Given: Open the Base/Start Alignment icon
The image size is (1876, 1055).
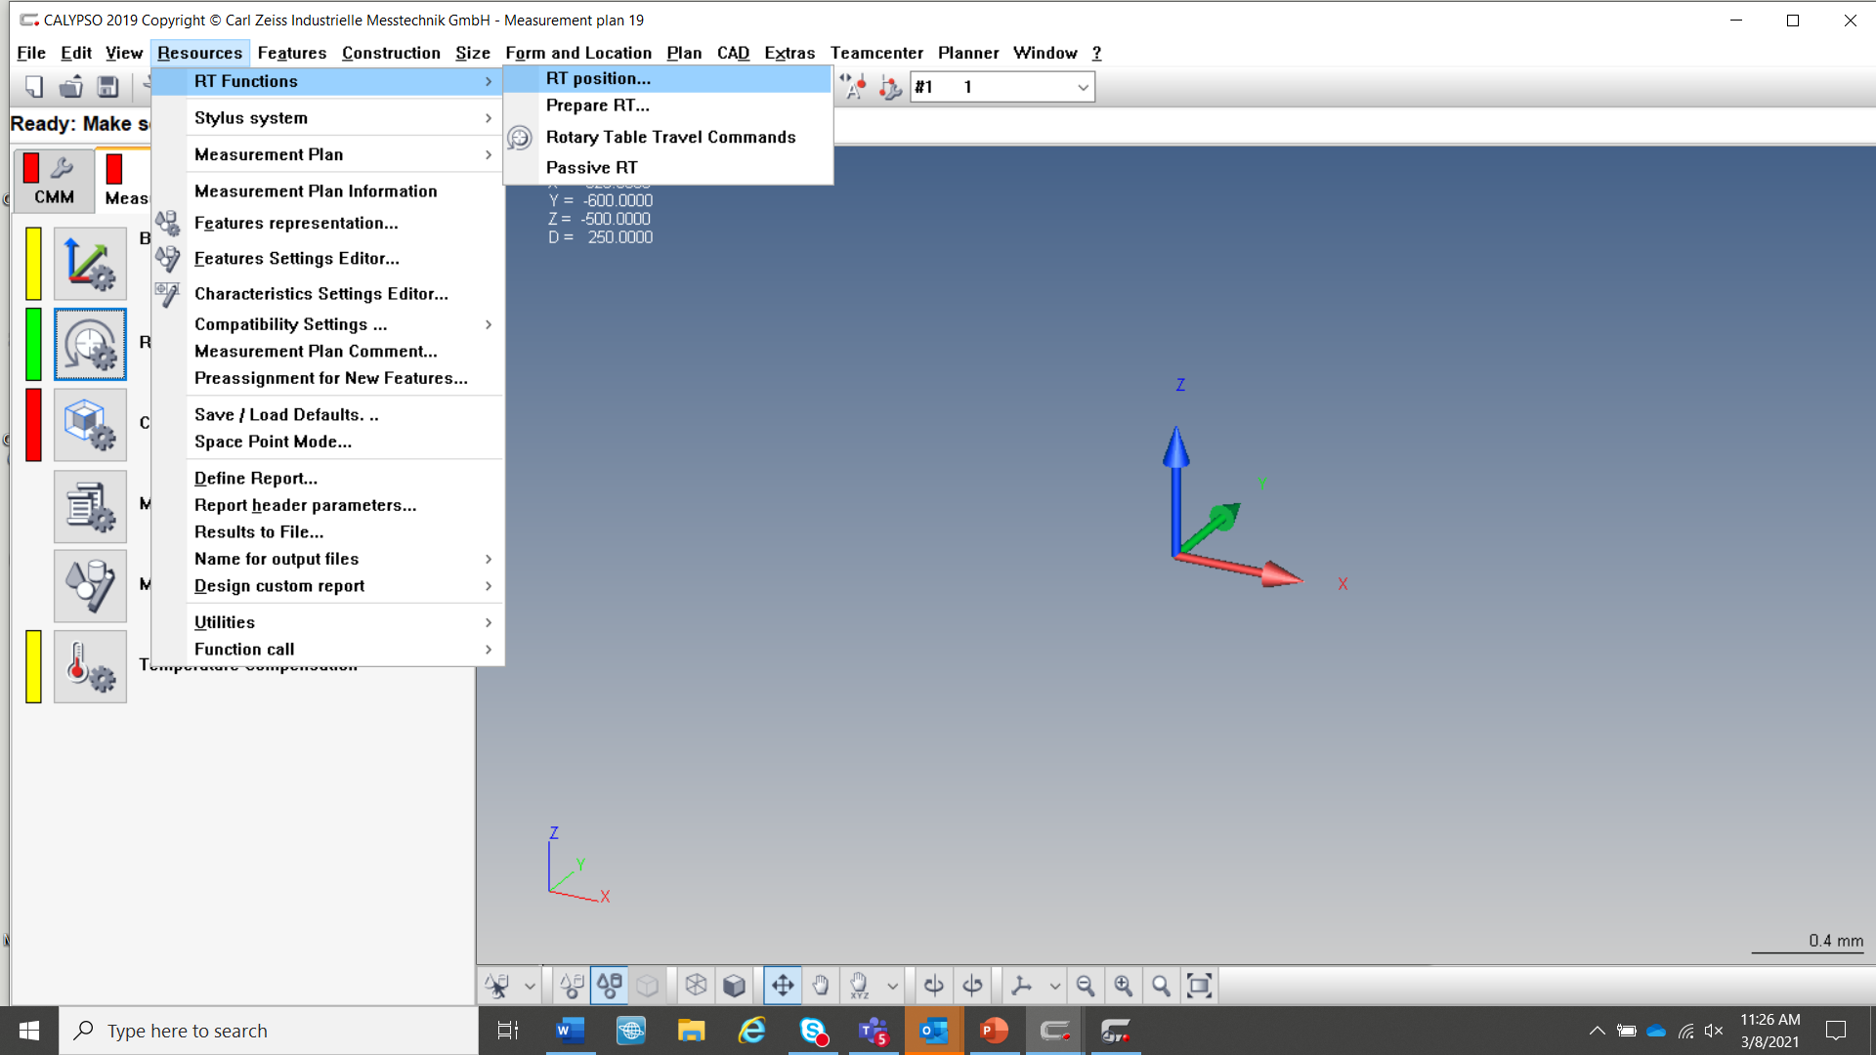Looking at the screenshot, I should tap(90, 263).
